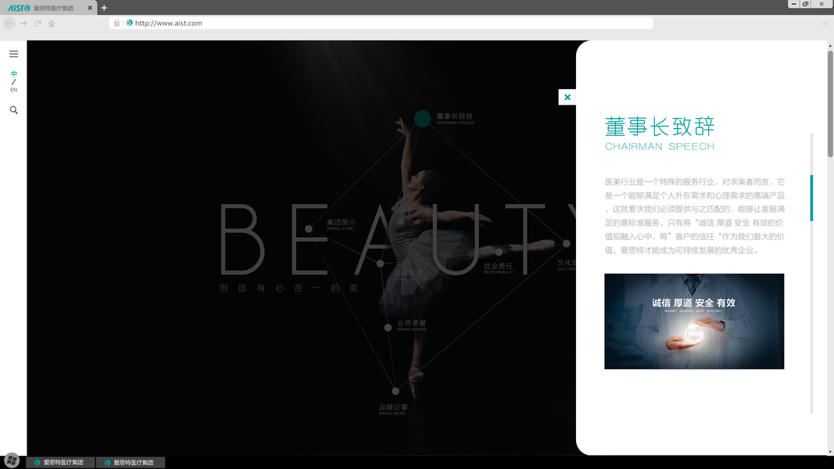This screenshot has height=469, width=834.
Task: Click the teal panel scroll indicator
Action: 811,198
